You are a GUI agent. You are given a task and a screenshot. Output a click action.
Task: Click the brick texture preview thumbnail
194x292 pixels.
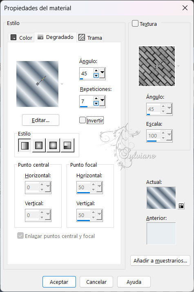[157, 66]
